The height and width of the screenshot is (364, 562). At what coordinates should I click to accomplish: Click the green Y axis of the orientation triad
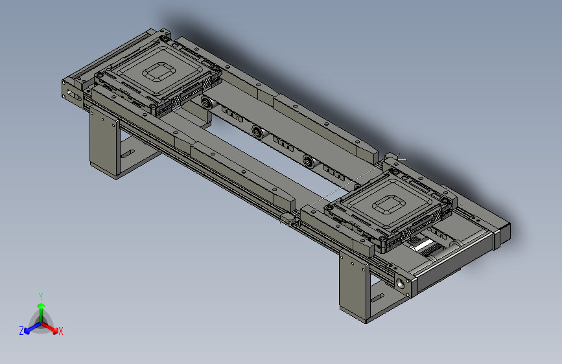41,312
